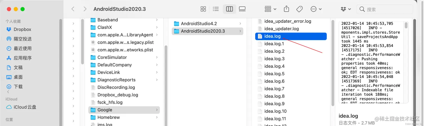Select the DeviceLink folder

pos(124,72)
